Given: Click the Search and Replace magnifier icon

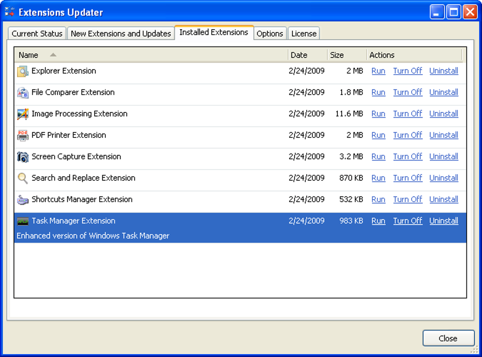Looking at the screenshot, I should (x=23, y=178).
